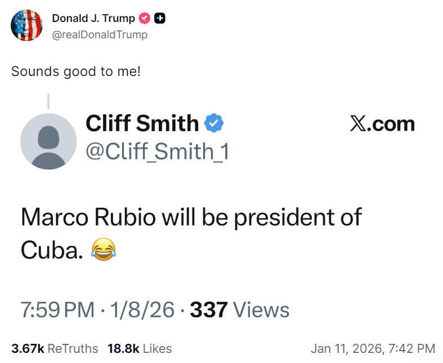The image size is (443, 363).
Task: Open the Donald J. Trump display name
Action: pyautogui.click(x=93, y=19)
